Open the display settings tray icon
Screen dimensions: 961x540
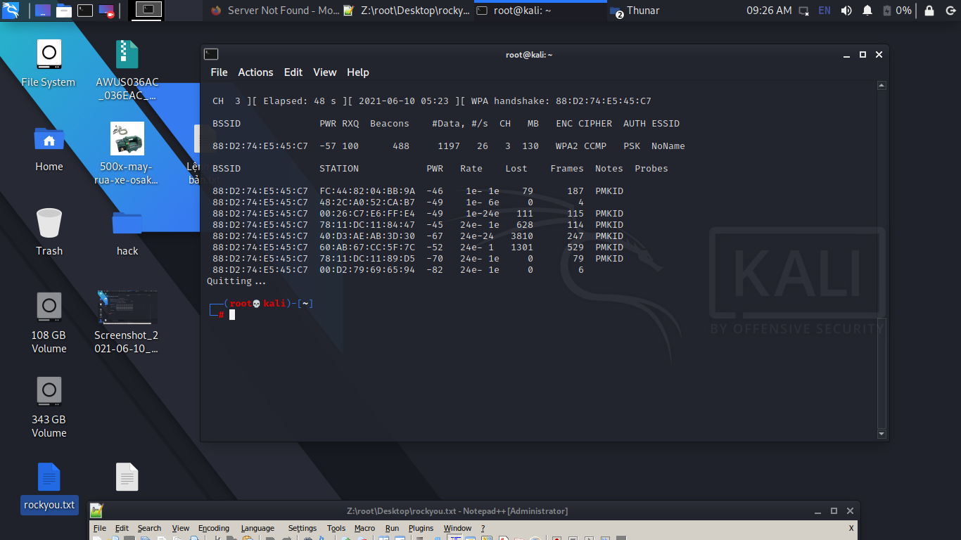pos(804,11)
